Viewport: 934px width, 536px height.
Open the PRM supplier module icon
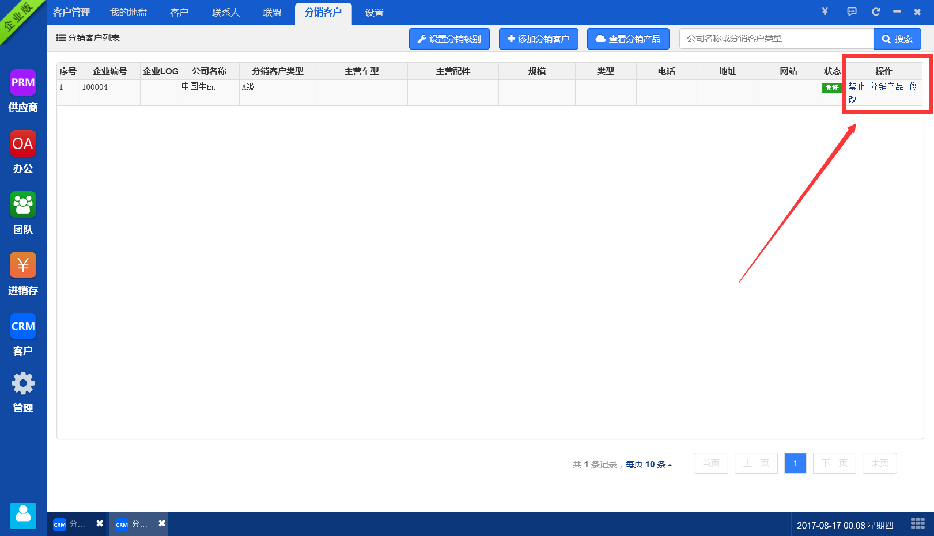(x=23, y=82)
